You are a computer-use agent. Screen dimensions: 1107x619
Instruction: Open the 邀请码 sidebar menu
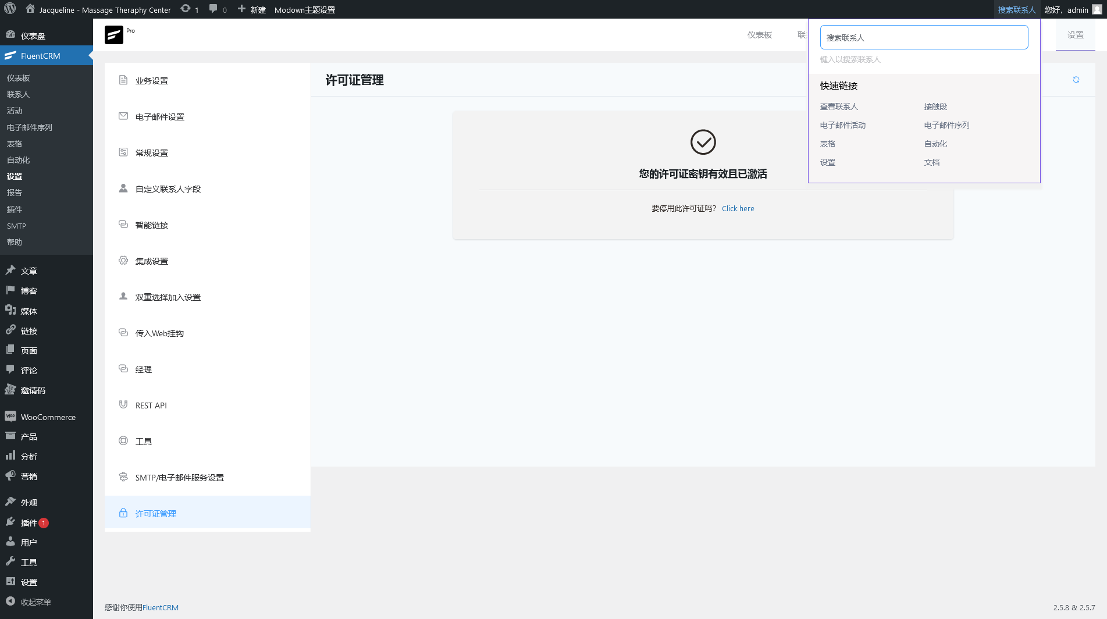[47, 390]
